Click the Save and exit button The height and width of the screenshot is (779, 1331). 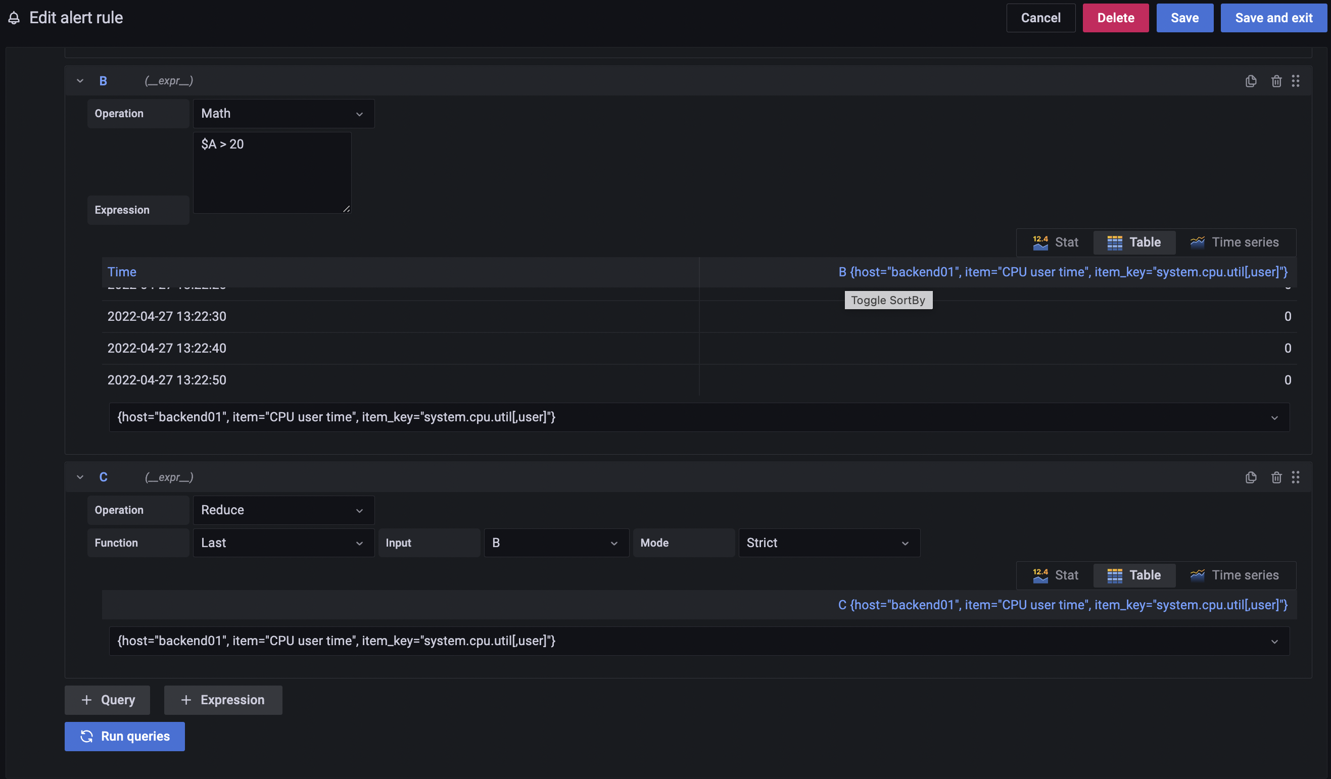coord(1273,17)
